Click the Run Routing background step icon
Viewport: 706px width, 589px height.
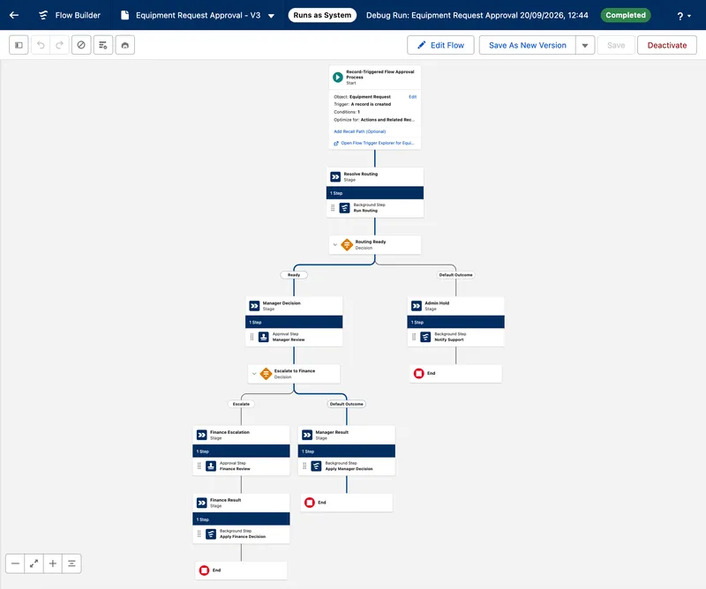click(x=344, y=208)
